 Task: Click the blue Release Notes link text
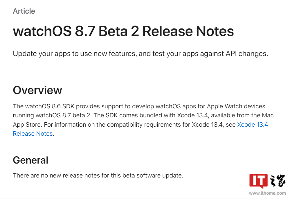[x=33, y=134]
